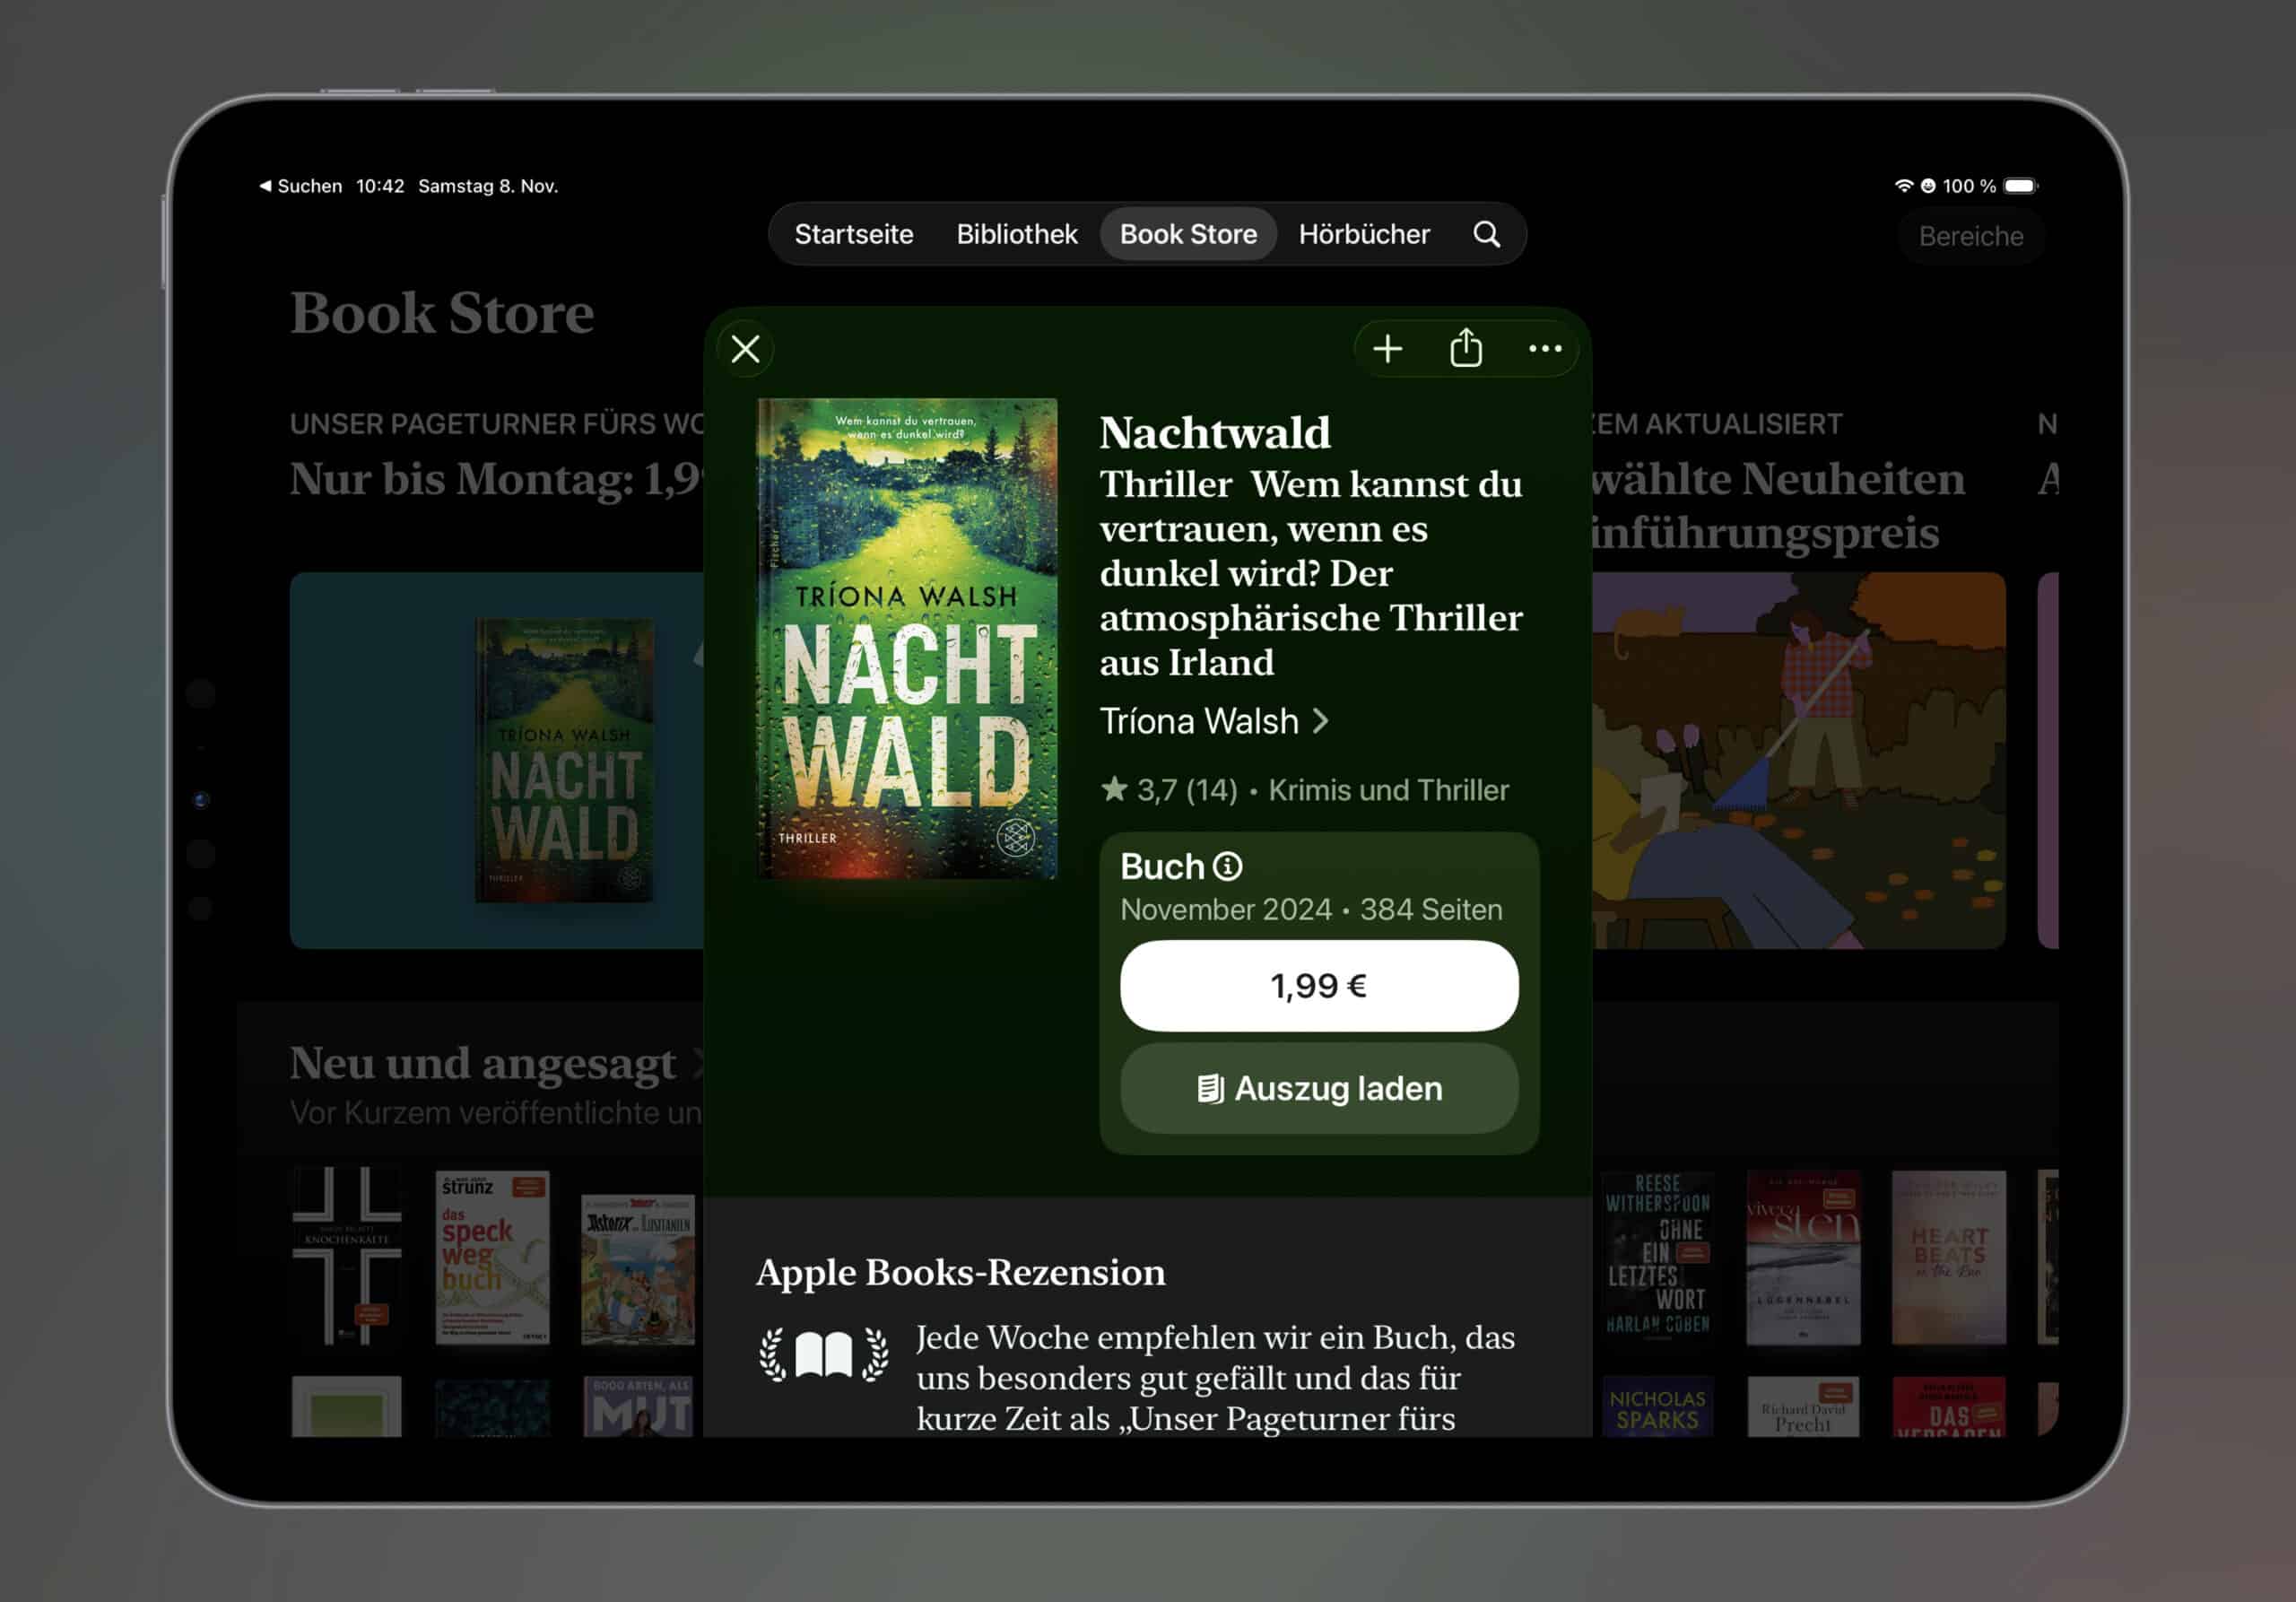
Task: Buy the book for 1,99 €
Action: (1318, 986)
